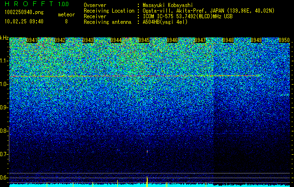This screenshot has width=294, height=187.
Task: Click the 0.8 kHz axis label
Action: point(3,131)
